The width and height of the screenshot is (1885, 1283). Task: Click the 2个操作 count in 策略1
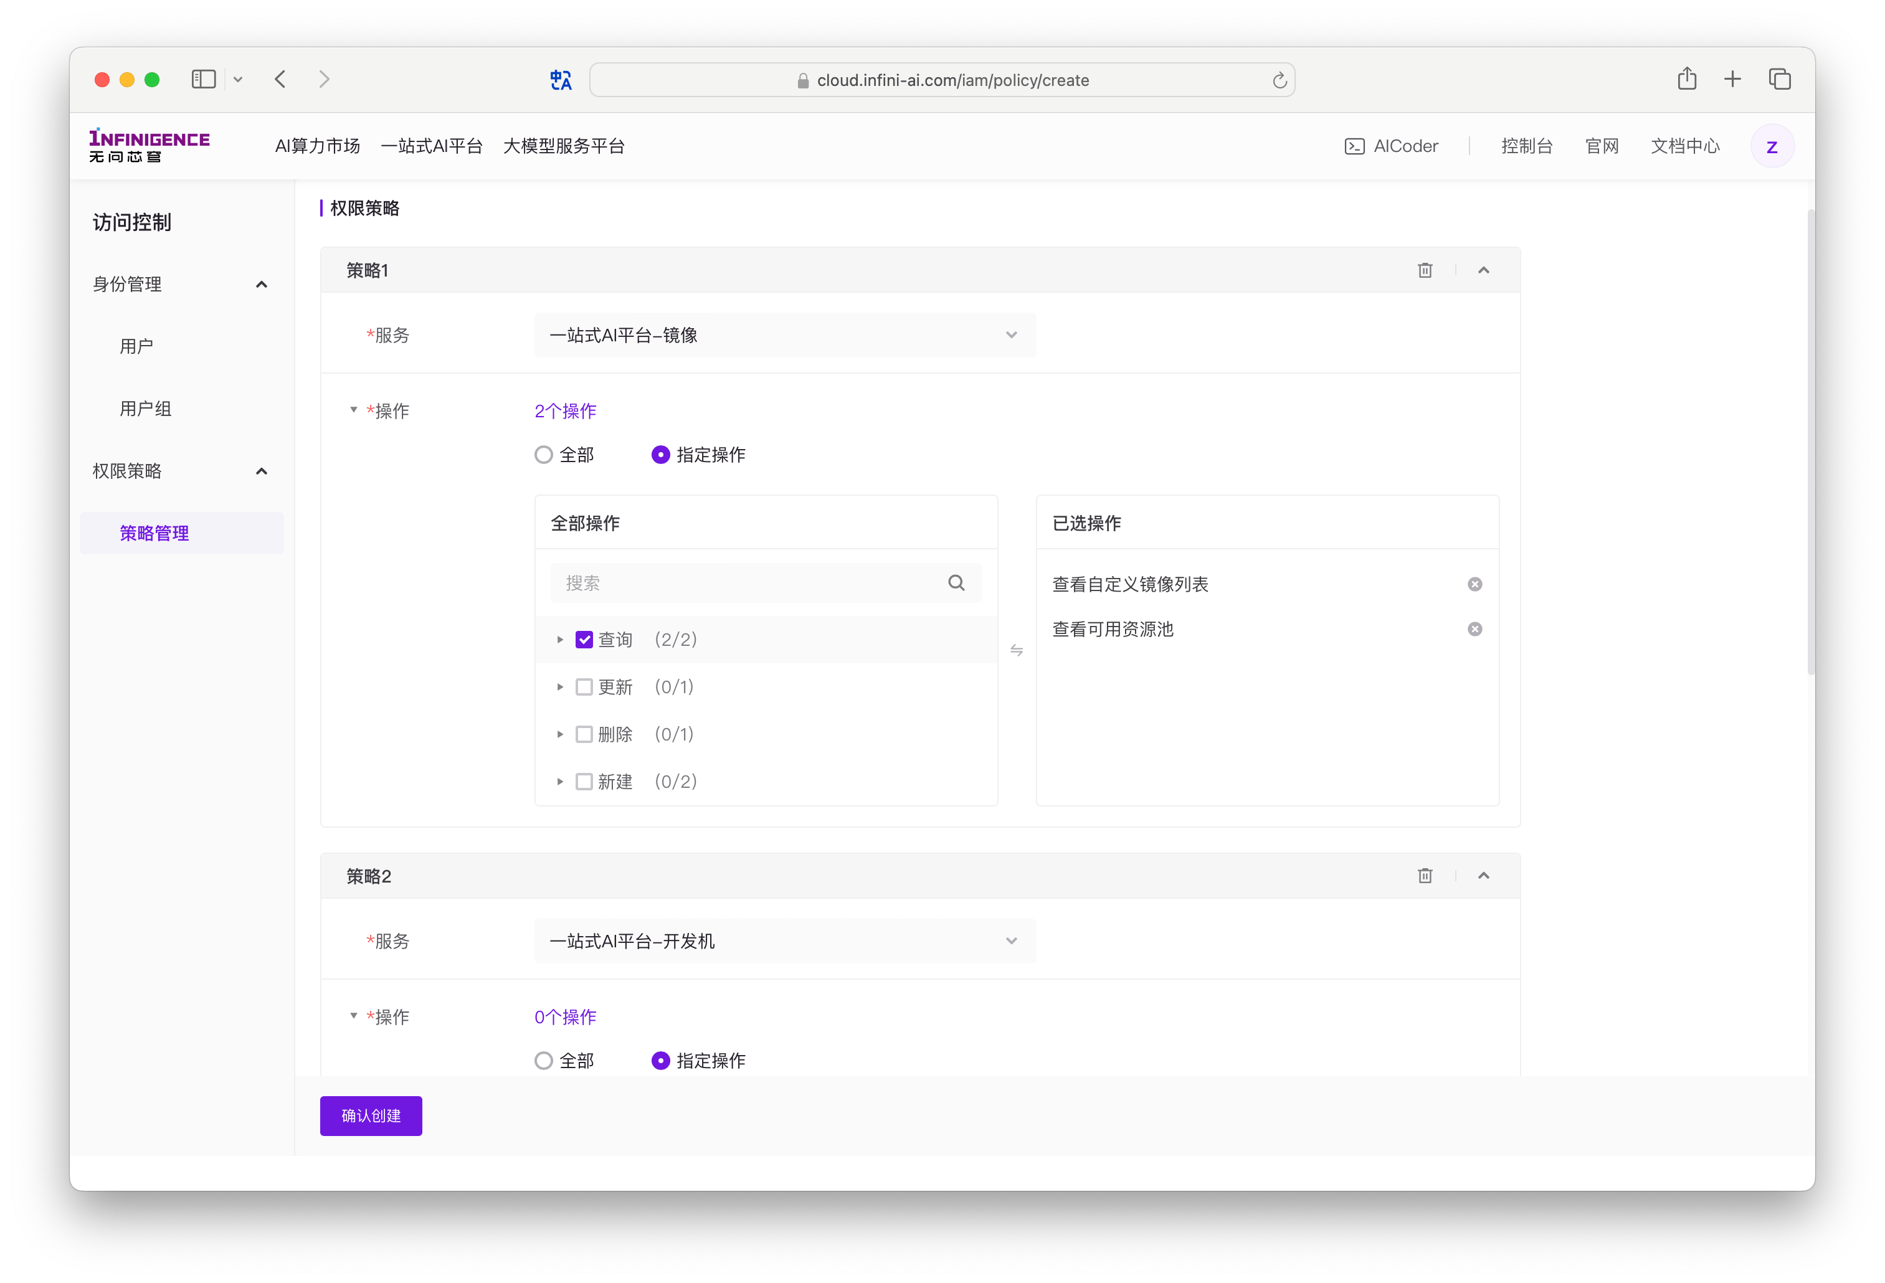[566, 411]
